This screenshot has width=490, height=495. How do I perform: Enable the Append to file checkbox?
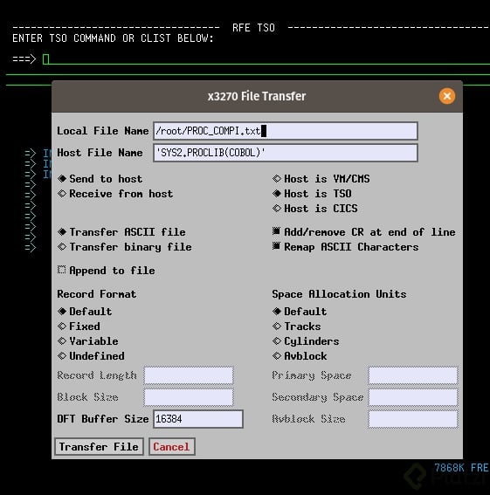point(107,271)
